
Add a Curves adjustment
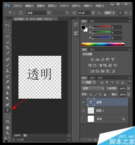103,59
